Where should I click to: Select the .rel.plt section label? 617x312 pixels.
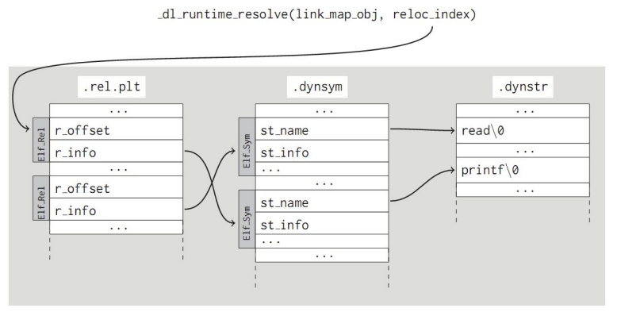(x=112, y=87)
